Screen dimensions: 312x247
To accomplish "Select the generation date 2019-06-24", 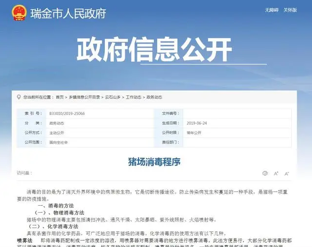I will 197,123.
